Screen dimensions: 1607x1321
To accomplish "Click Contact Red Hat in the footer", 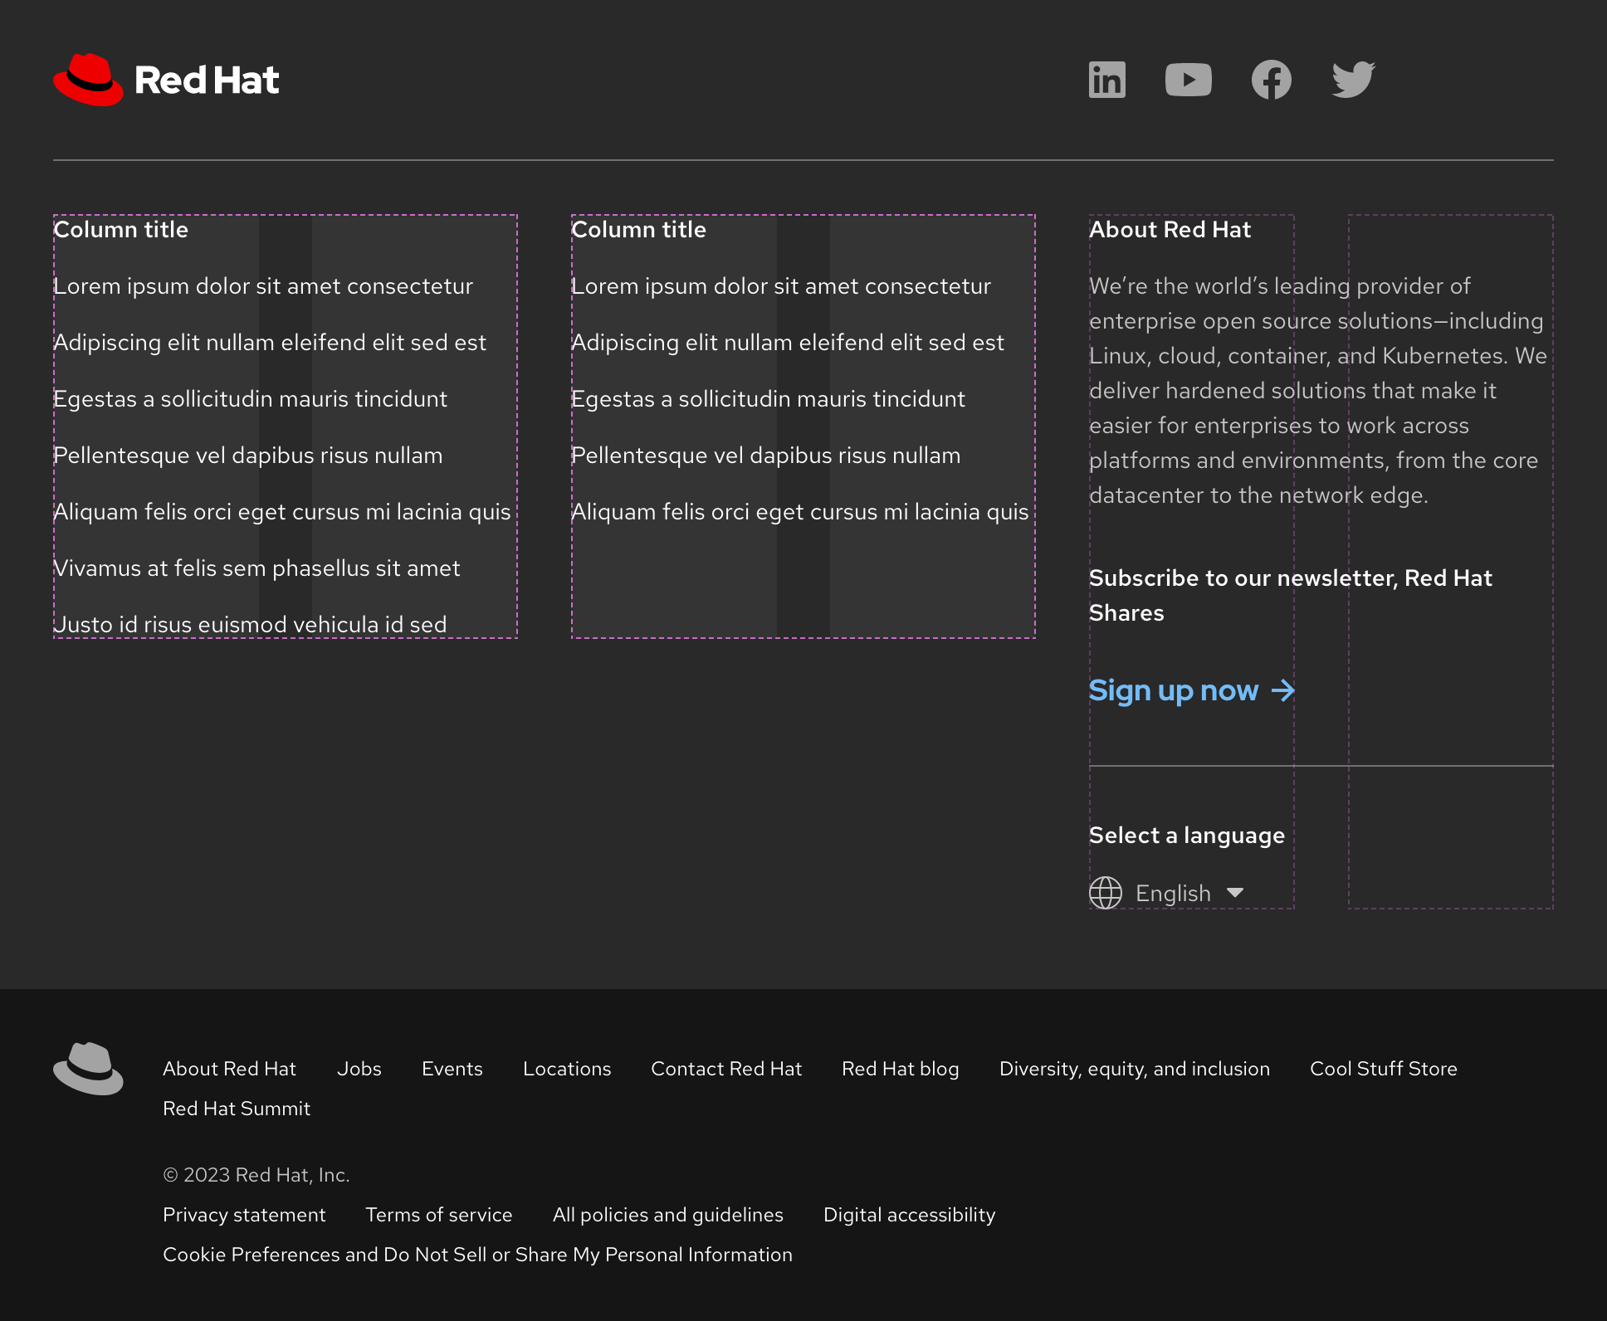I will tap(726, 1068).
